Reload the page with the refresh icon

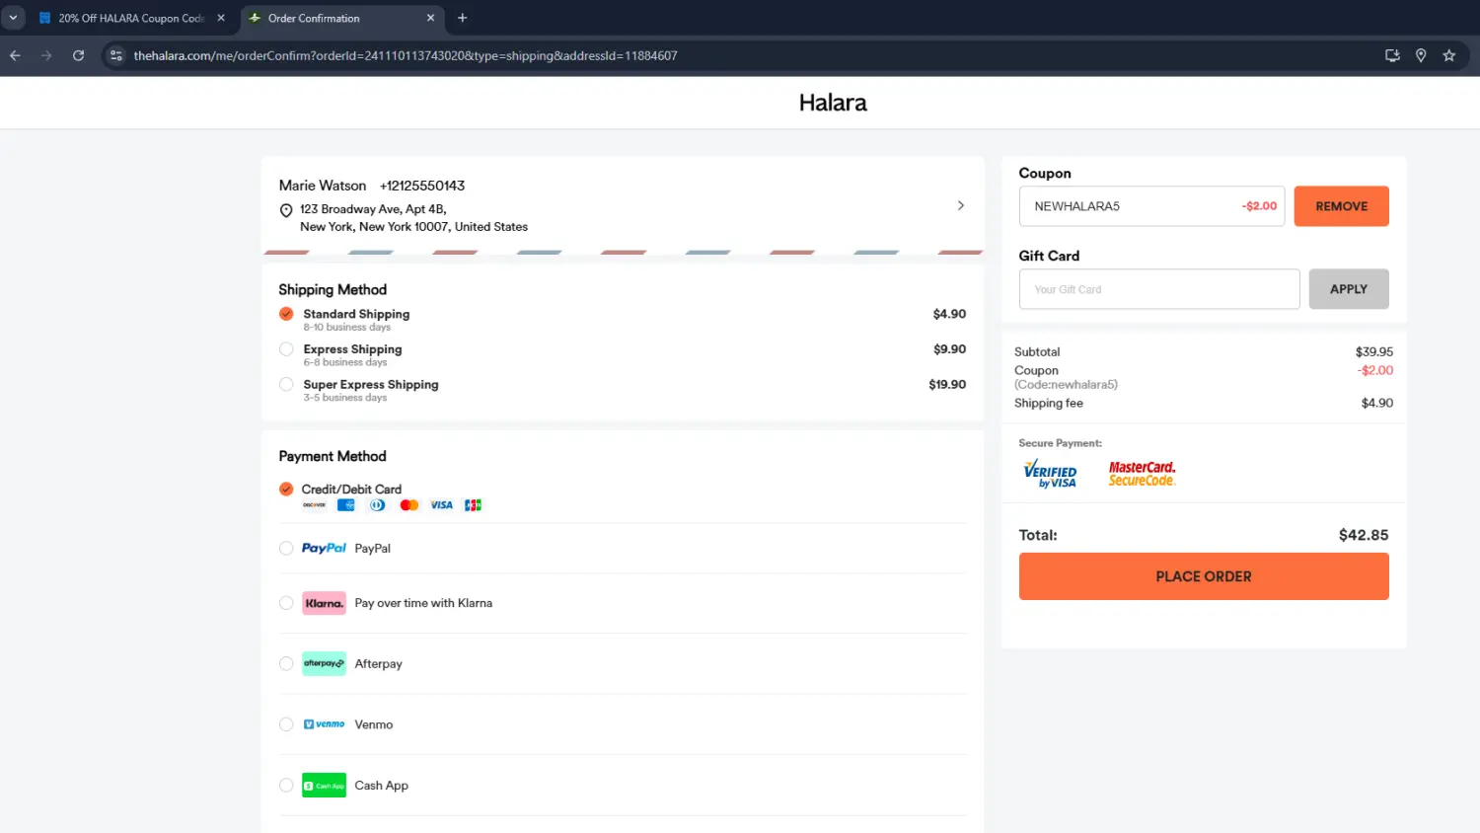coord(78,56)
